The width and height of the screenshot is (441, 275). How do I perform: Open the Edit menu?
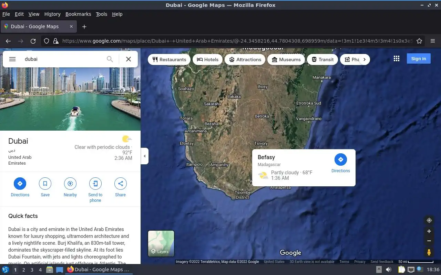19,14
